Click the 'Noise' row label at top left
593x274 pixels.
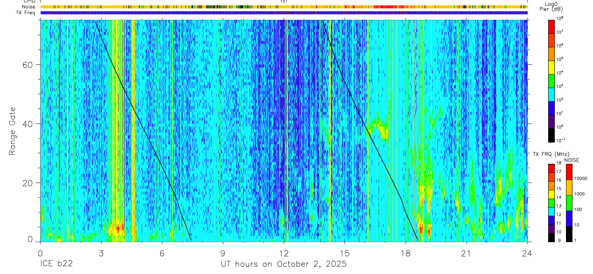pyautogui.click(x=29, y=7)
